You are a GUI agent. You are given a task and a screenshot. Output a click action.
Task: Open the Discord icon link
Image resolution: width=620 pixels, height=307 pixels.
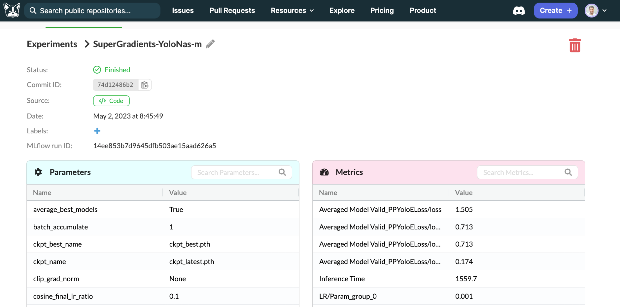tap(519, 11)
